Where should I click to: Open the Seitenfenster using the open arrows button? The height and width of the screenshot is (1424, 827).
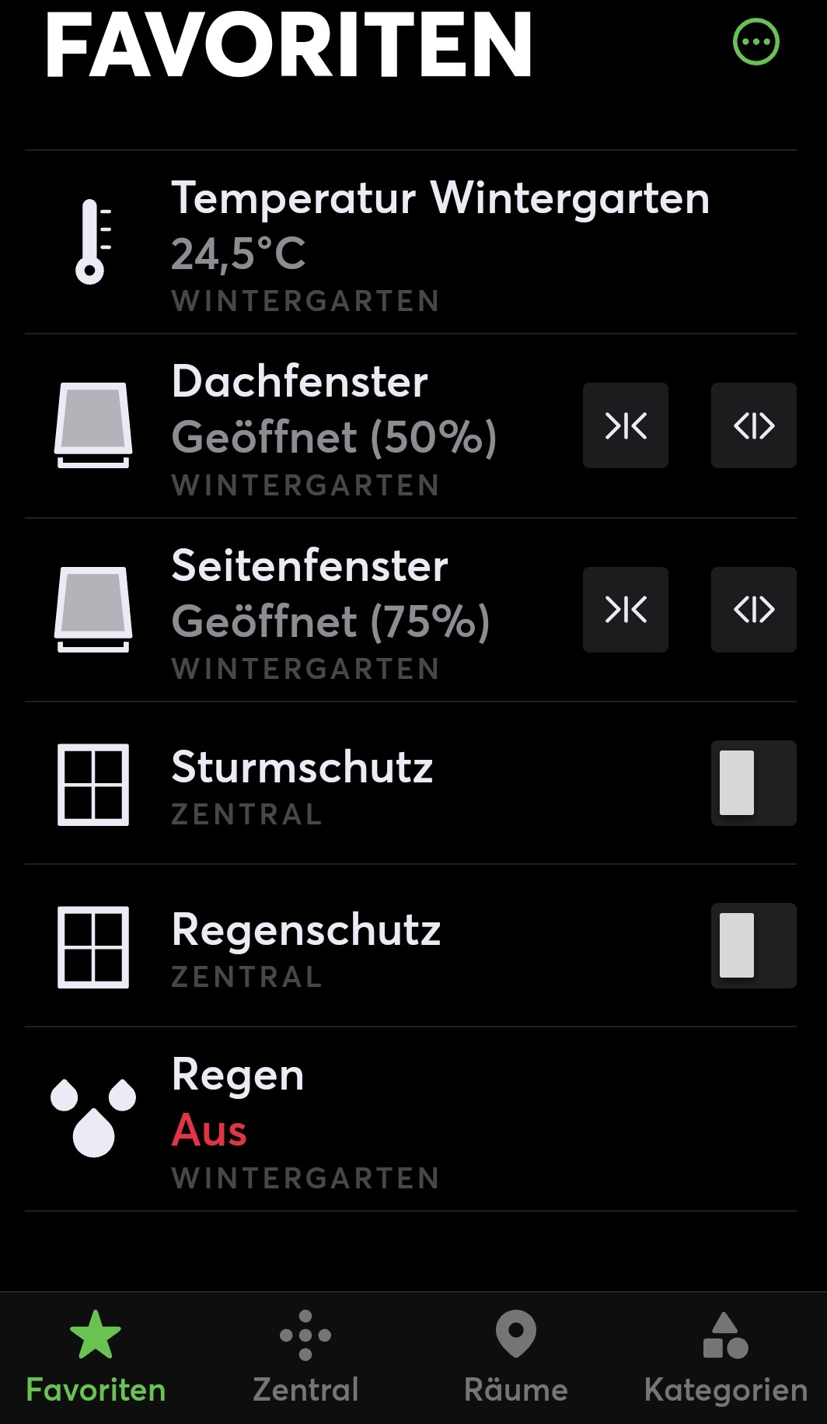753,610
